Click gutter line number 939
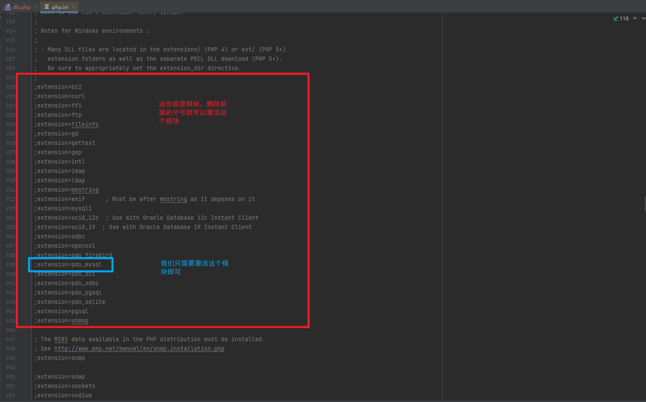The width and height of the screenshot is (646, 402). [11, 265]
